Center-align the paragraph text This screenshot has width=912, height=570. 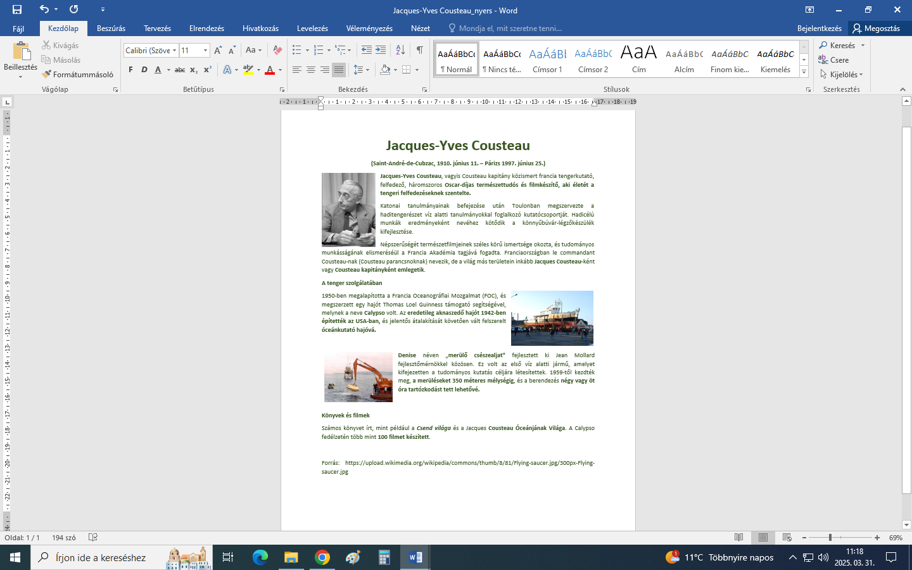[311, 70]
